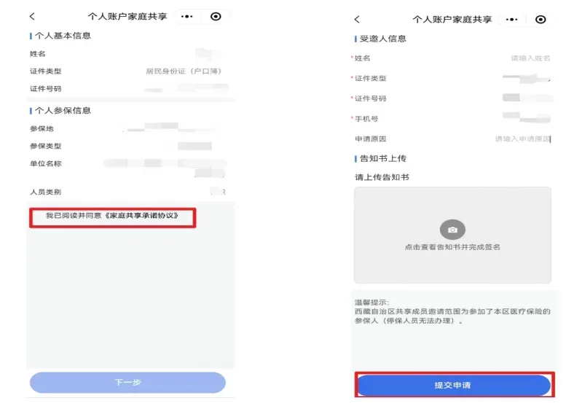The image size is (566, 409).
Task: Expand the invitee 证件类型 dropdown
Action: 452,79
